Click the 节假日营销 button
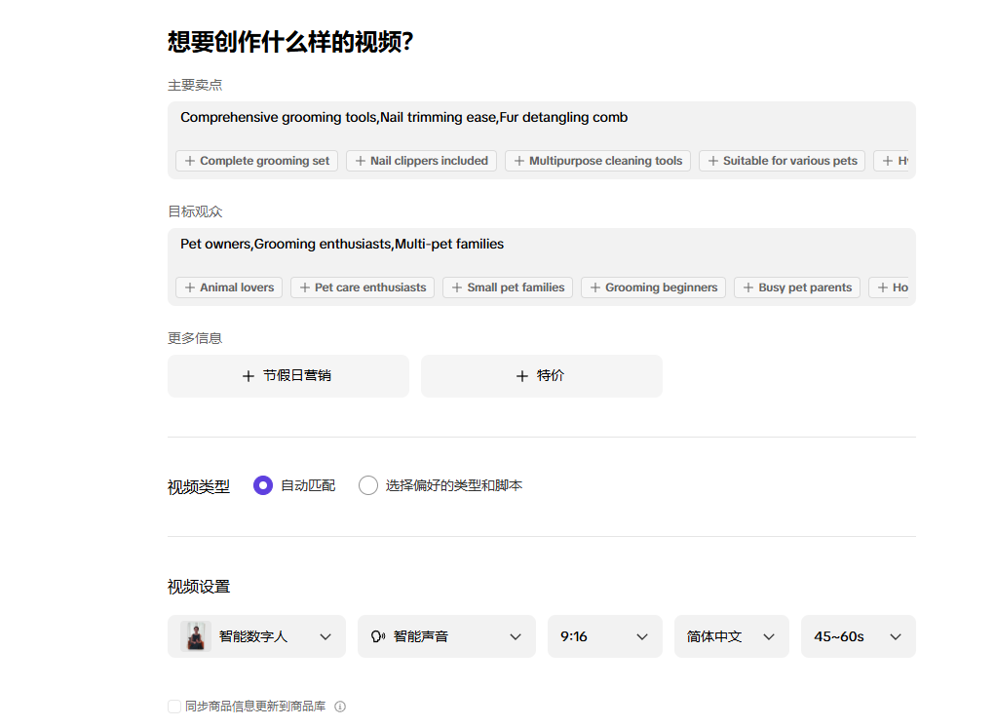This screenshot has width=995, height=727. 288,376
